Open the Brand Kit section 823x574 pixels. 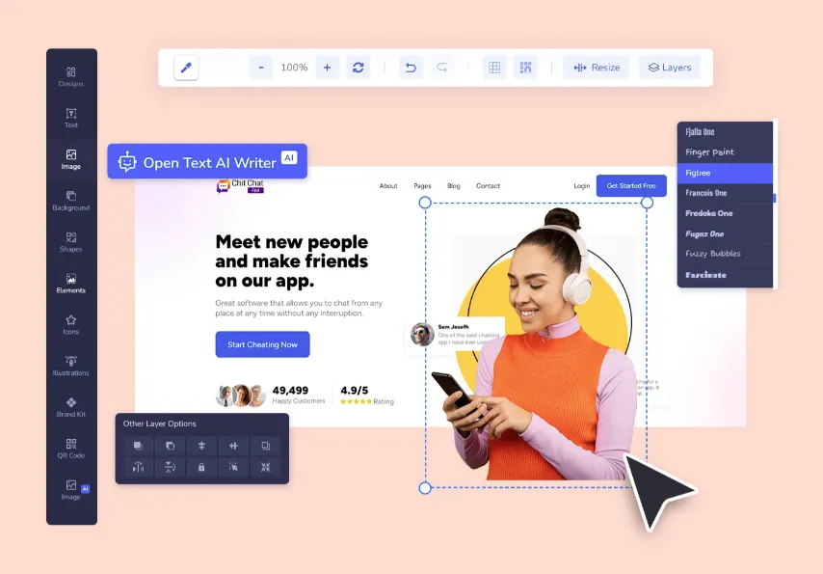click(71, 406)
